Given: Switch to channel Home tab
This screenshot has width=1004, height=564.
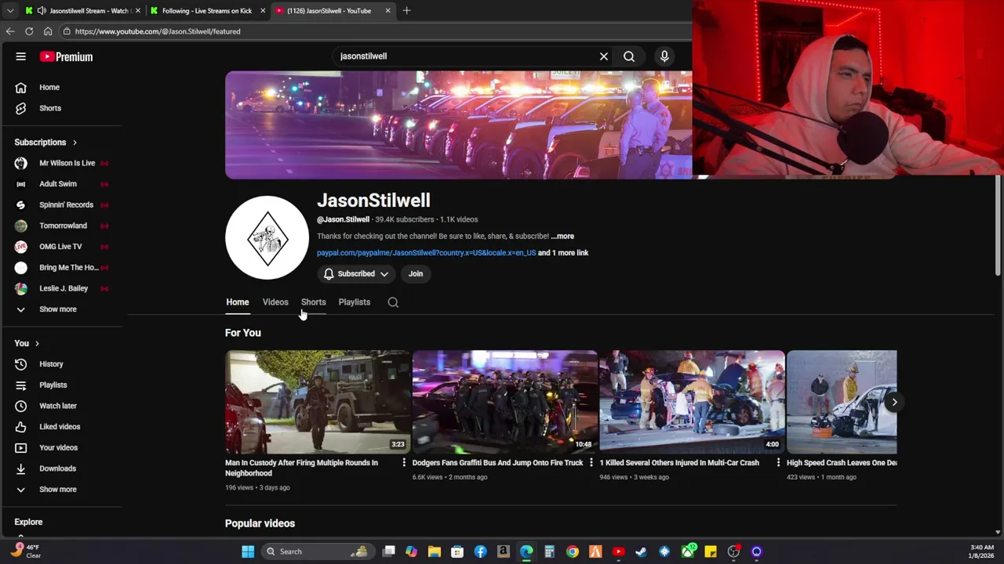Looking at the screenshot, I should click(238, 302).
